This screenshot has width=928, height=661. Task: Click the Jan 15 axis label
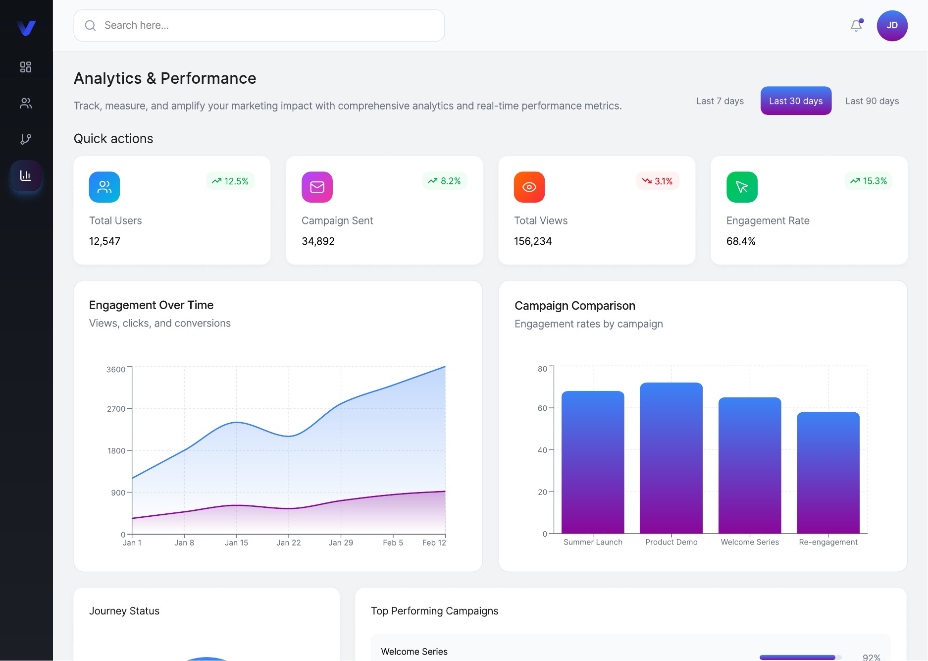[x=236, y=543]
